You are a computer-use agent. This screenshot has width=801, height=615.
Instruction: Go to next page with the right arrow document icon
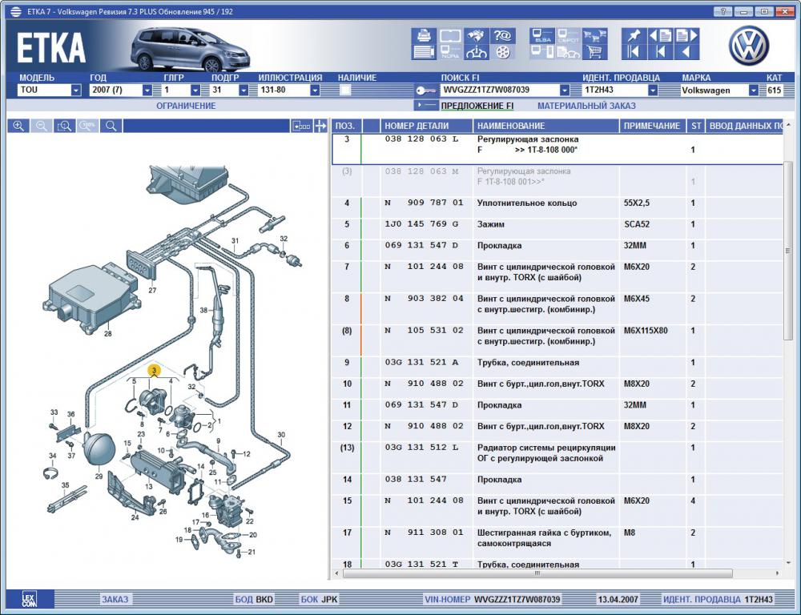[686, 36]
